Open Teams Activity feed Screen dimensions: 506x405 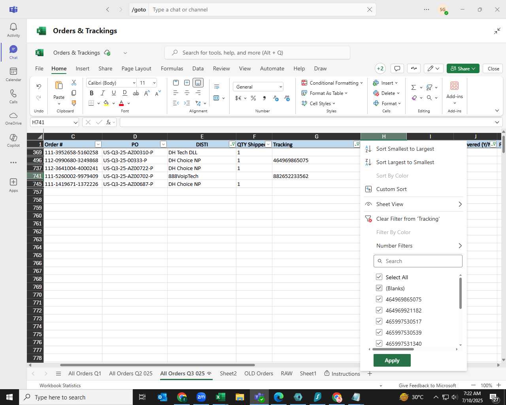[x=13, y=30]
